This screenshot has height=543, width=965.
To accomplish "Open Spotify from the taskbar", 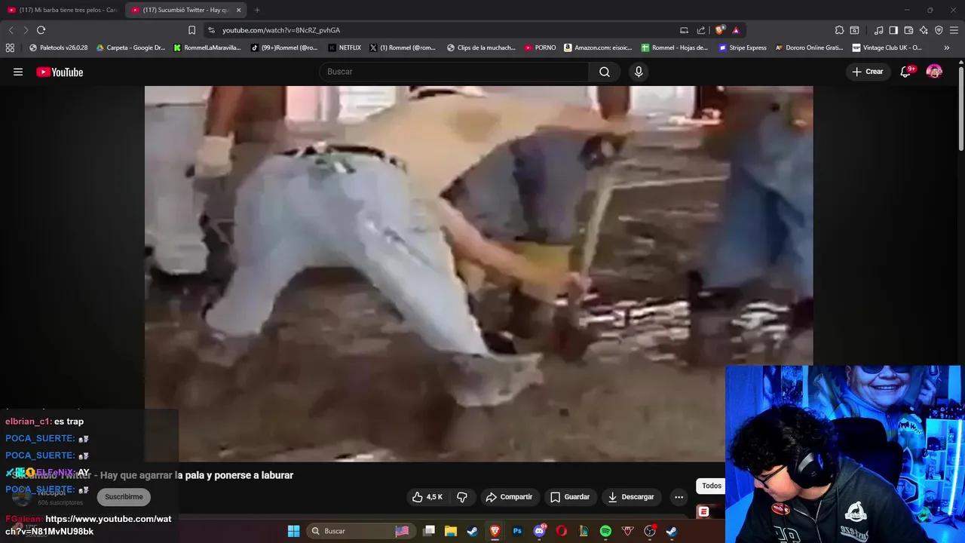I will tap(605, 531).
